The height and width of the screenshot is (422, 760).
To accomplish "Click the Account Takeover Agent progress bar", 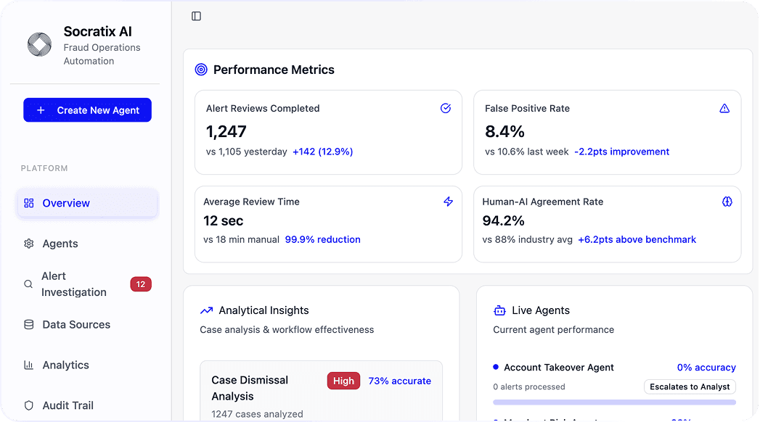I will tap(614, 402).
